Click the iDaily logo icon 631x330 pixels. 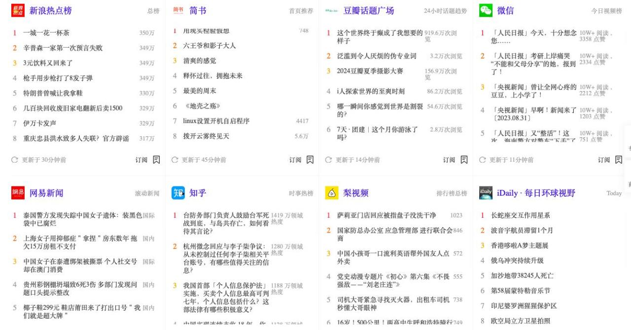485,193
